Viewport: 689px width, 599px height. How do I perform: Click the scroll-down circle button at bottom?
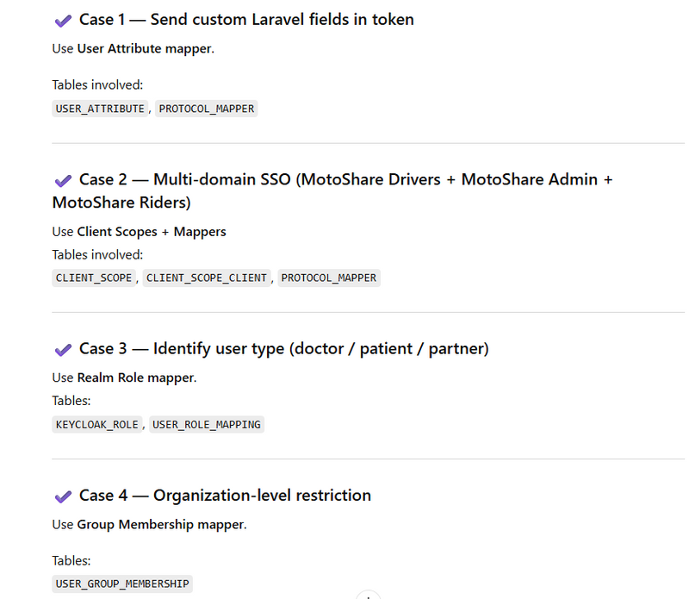368,596
